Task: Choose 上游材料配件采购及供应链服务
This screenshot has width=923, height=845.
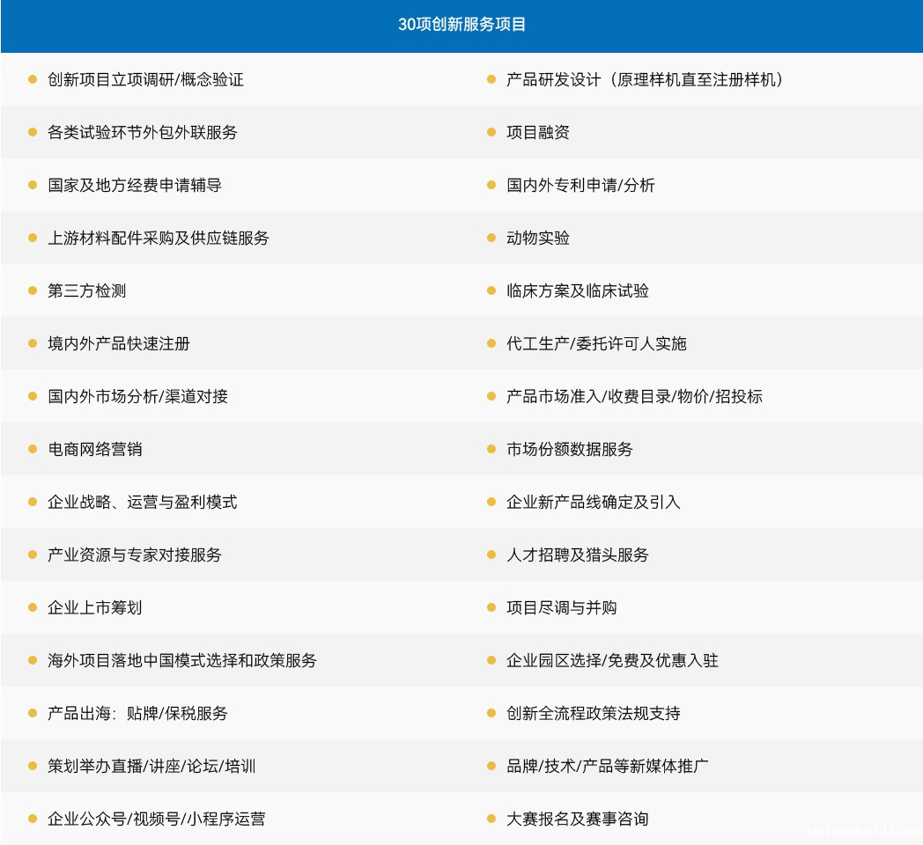Action: (158, 238)
